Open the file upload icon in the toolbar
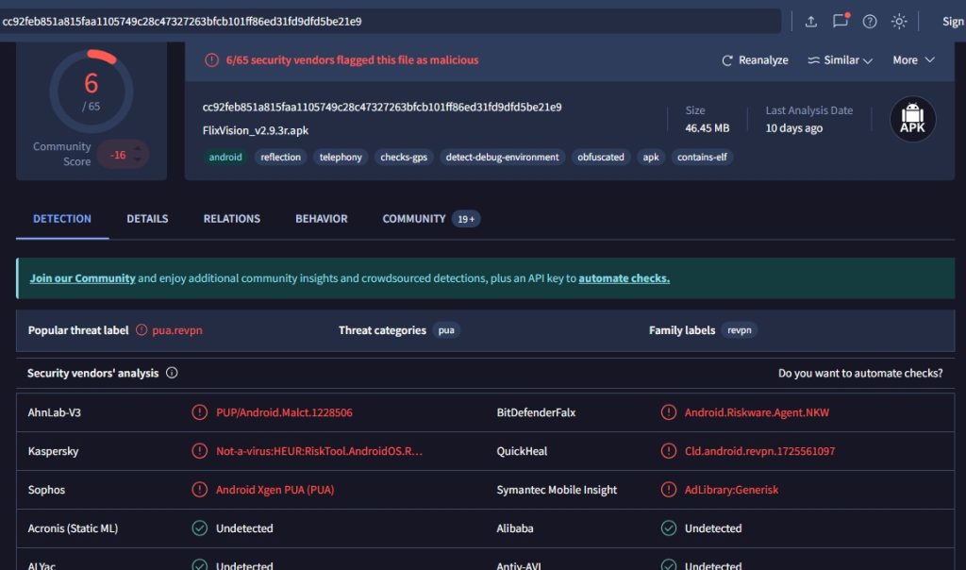This screenshot has width=966, height=570. (x=810, y=20)
